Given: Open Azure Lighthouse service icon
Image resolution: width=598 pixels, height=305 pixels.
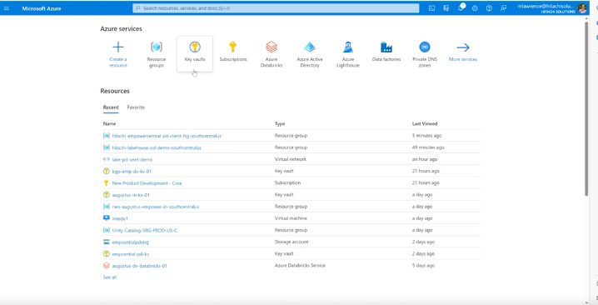Looking at the screenshot, I should pos(348,47).
